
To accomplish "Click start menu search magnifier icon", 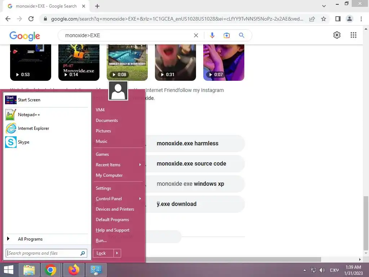I will pos(83,253).
